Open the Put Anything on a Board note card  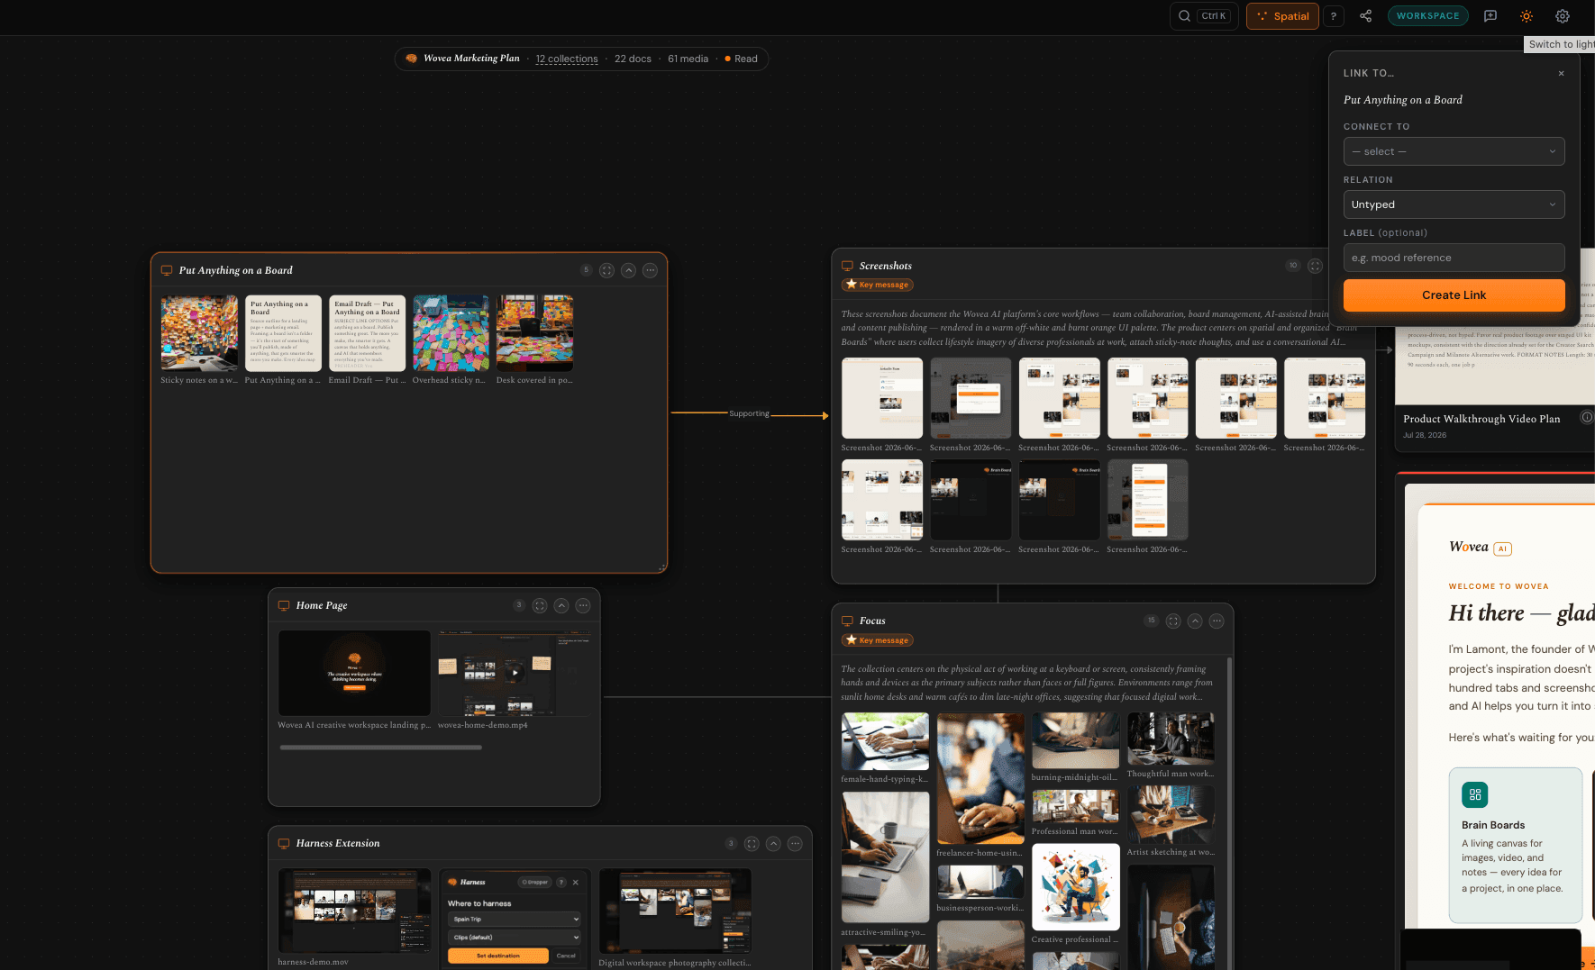pos(283,333)
